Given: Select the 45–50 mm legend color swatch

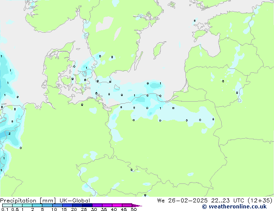Looking at the screenshot, I should coord(127,205).
